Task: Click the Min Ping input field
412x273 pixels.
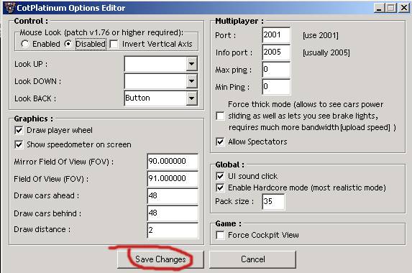Action: pos(276,87)
